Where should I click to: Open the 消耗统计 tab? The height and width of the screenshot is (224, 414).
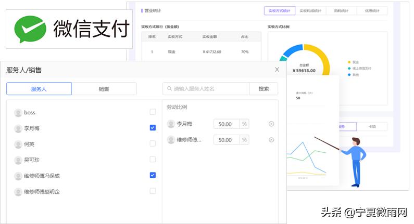[x=341, y=11]
